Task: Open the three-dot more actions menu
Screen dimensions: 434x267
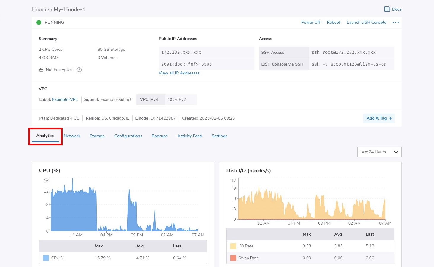Action: pyautogui.click(x=395, y=23)
